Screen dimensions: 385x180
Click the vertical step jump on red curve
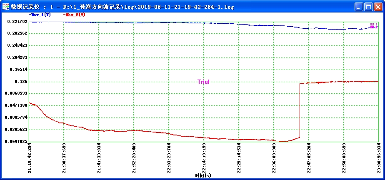300,110
